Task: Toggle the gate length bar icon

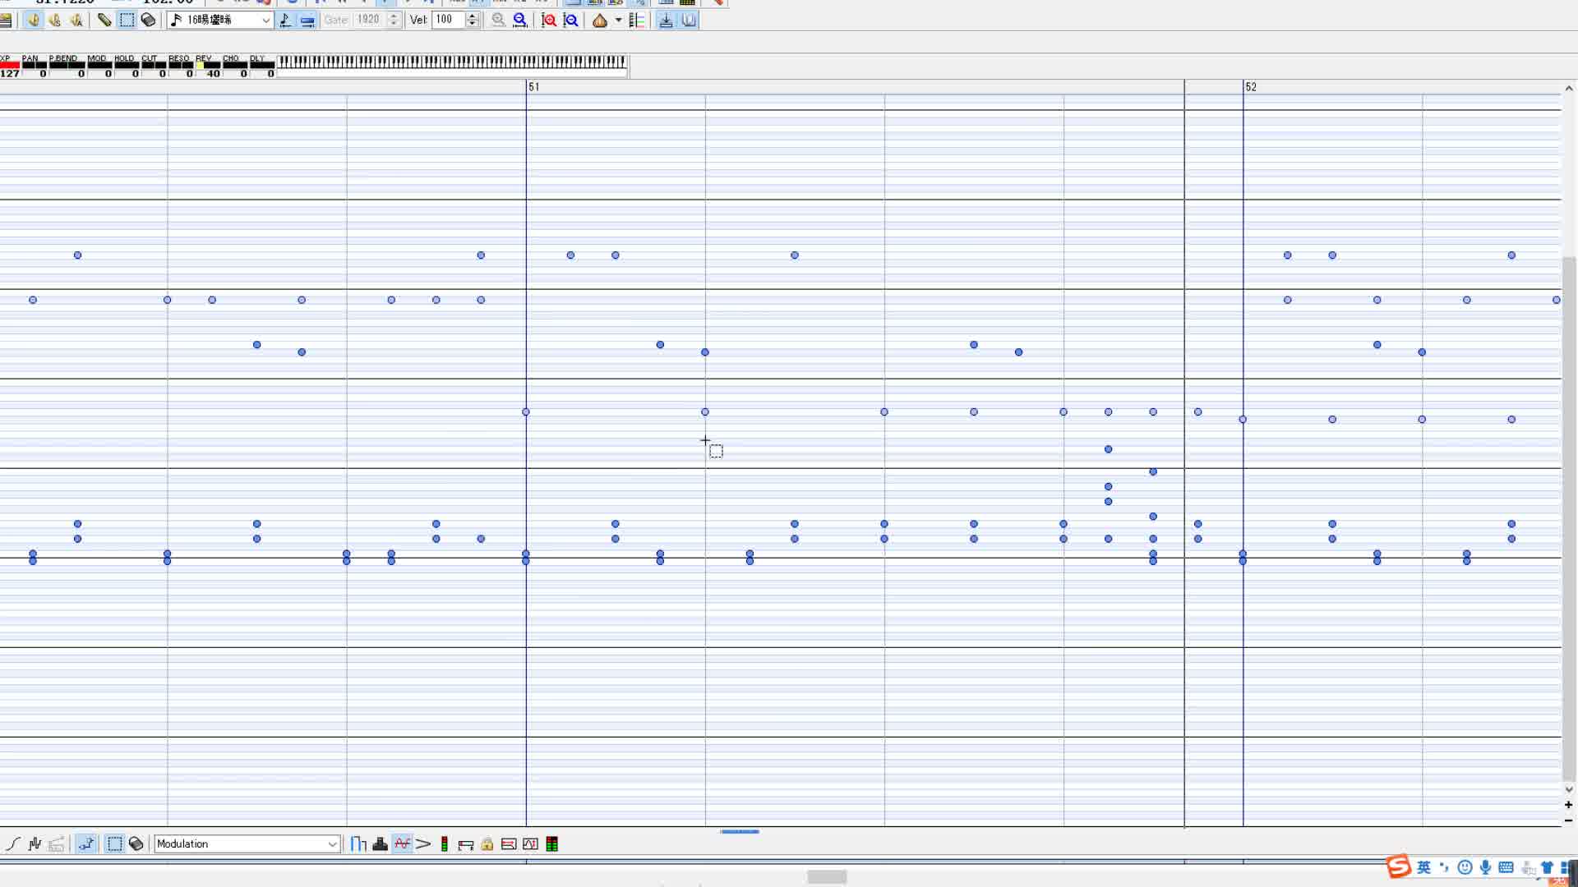Action: tap(307, 20)
